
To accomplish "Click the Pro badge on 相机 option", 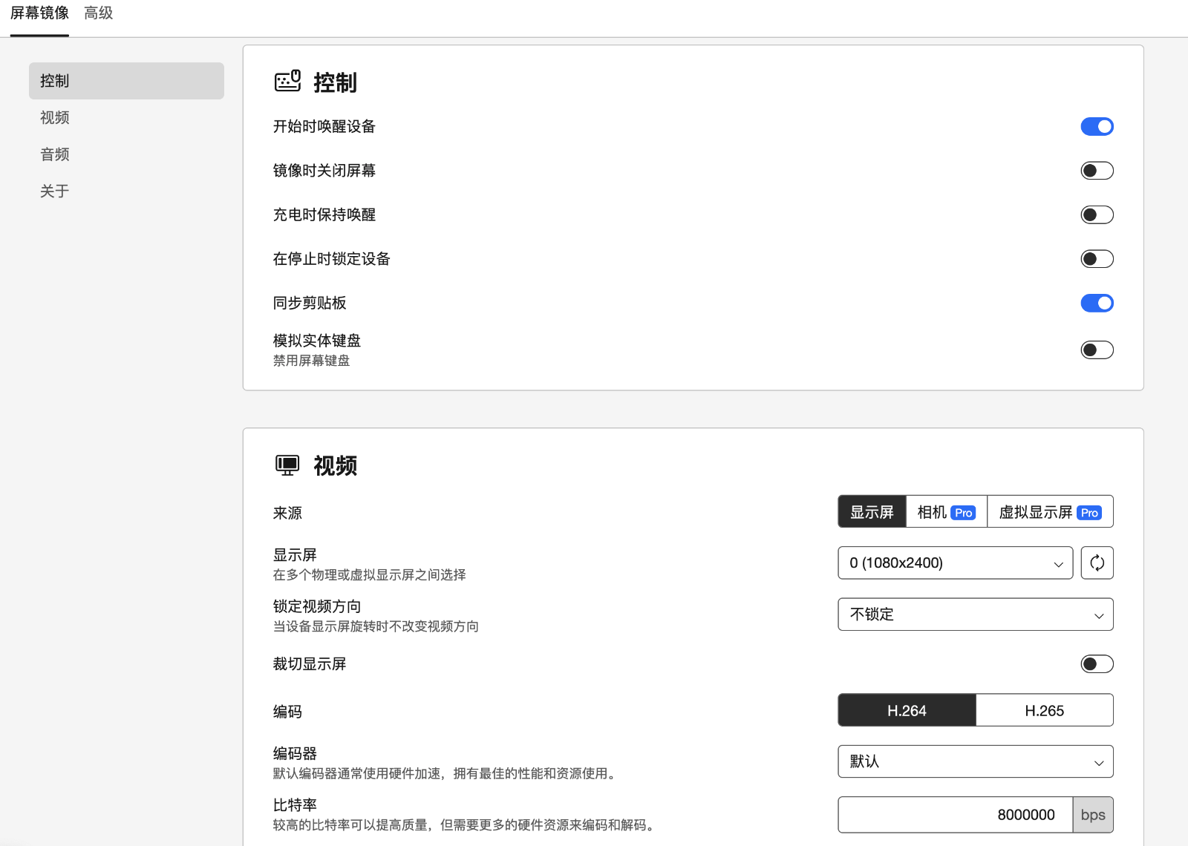I will click(963, 513).
